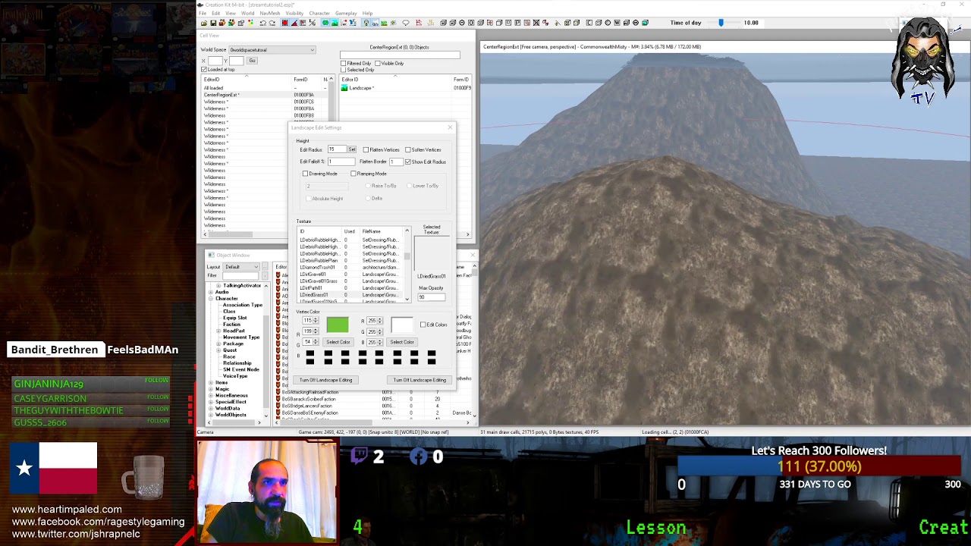This screenshot has width=971, height=546.
Task: Expand the Quest tree node
Action: pyautogui.click(x=218, y=350)
